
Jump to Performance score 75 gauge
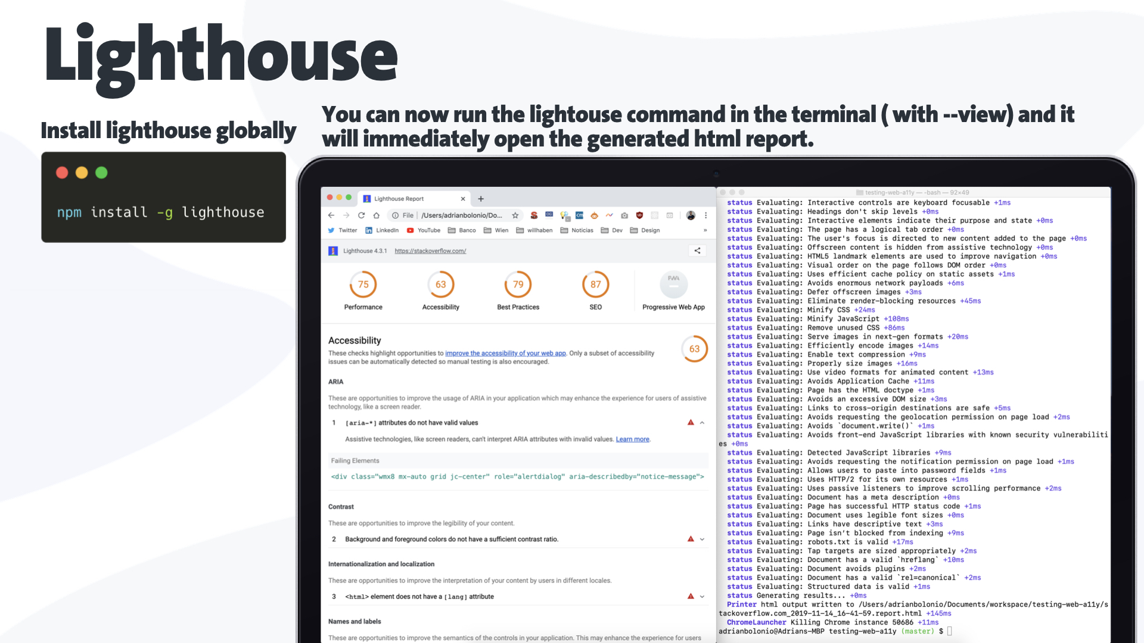click(363, 285)
